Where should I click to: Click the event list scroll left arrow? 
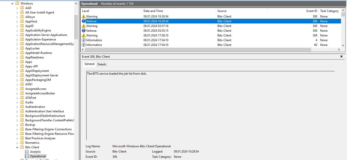coord(83,50)
